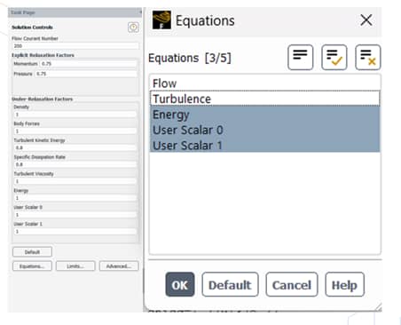This screenshot has width=401, height=325.
Task: Open the Limits... settings button
Action: 75,266
